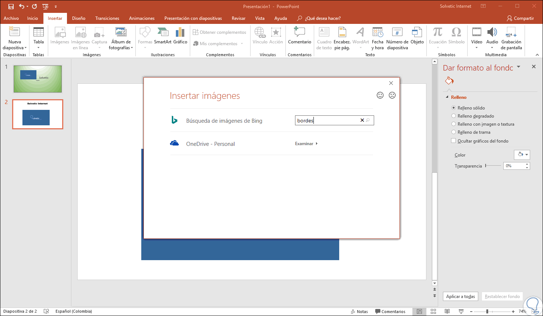Run the spell check icon in the status bar
Screen dimensions: 543x316
pyautogui.click(x=46, y=312)
